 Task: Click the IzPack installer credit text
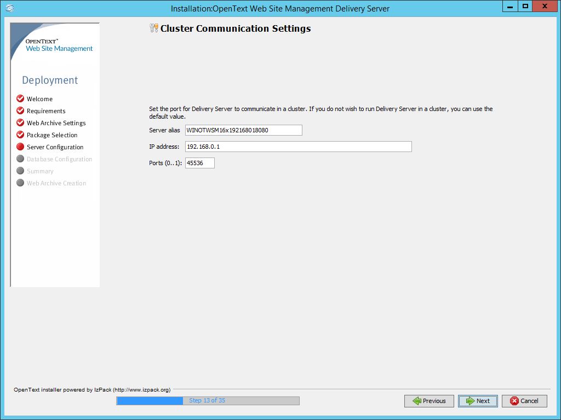(x=92, y=389)
